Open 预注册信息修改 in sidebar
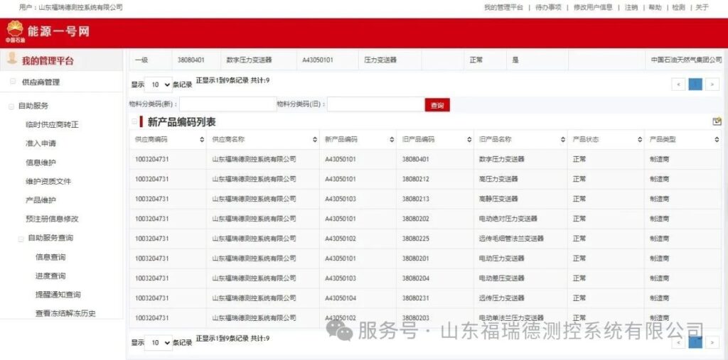 tap(52, 219)
